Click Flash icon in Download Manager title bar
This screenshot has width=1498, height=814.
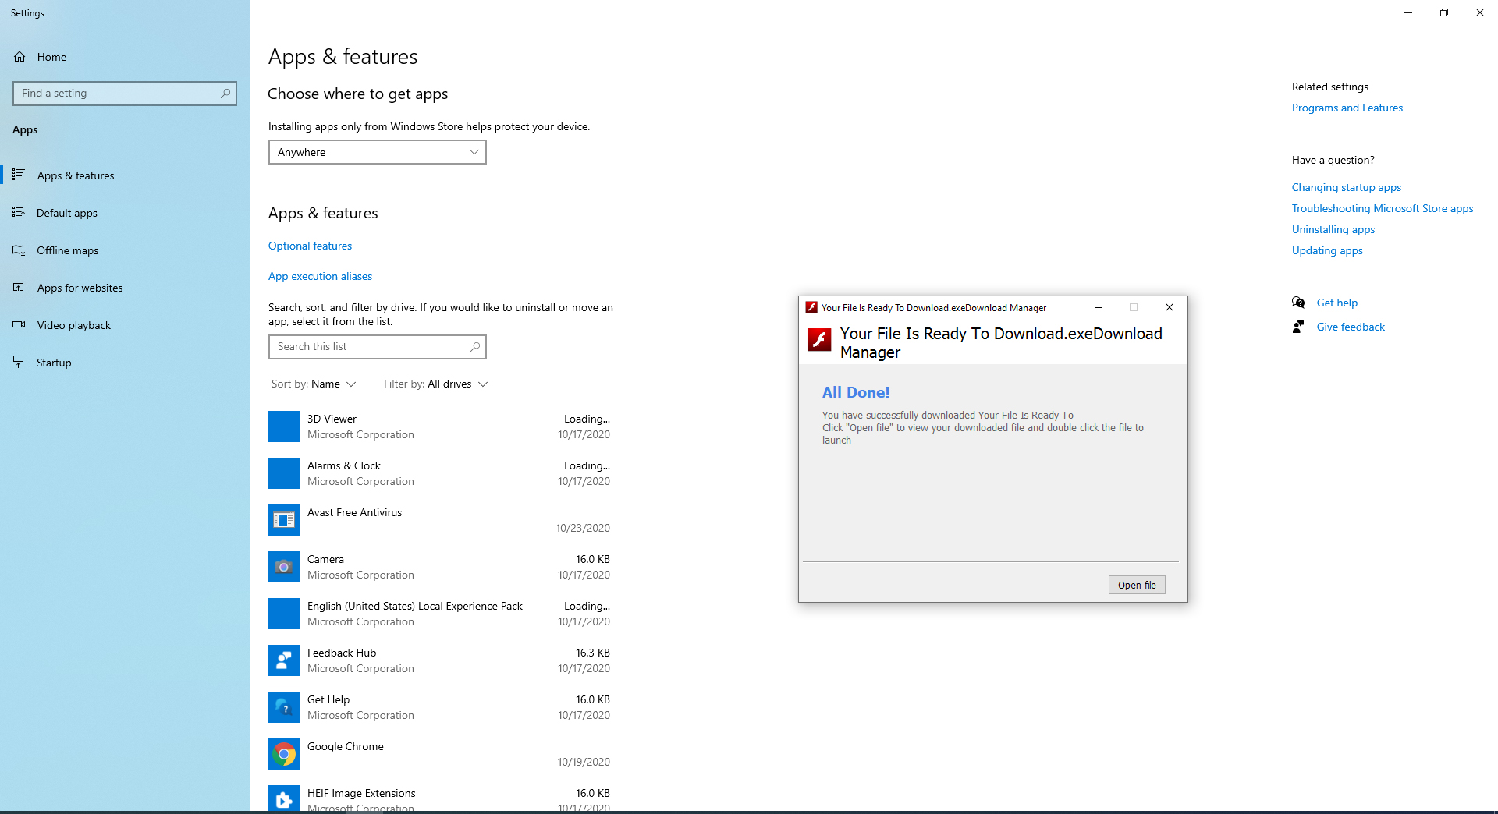811,307
